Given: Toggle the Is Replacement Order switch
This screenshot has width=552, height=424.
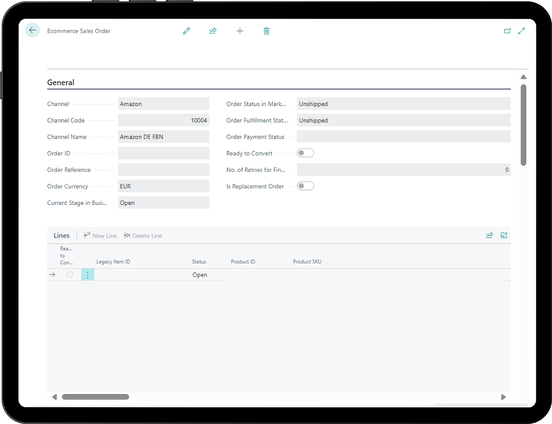Looking at the screenshot, I should coord(305,186).
